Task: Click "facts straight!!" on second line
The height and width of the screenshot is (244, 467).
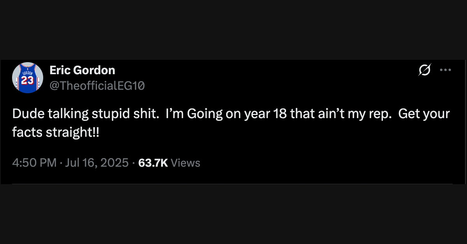Action: click(x=56, y=132)
